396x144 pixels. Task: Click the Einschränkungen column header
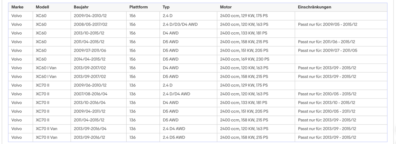[314, 7]
